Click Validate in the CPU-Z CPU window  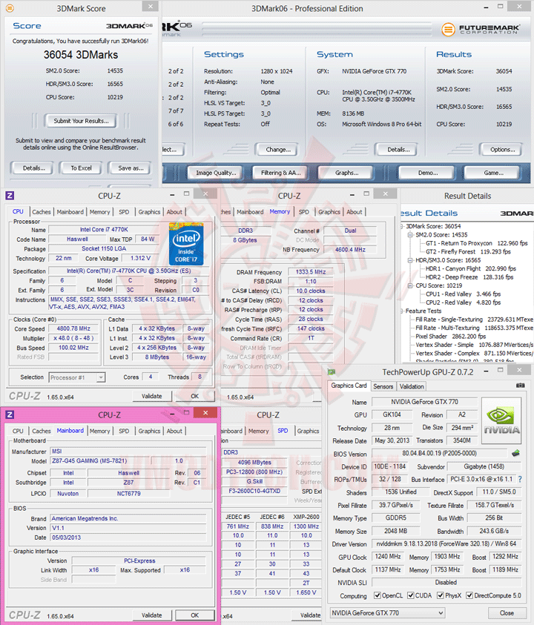pos(152,396)
